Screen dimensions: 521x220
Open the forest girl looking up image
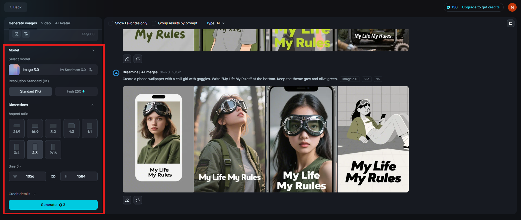pyautogui.click(x=230, y=139)
